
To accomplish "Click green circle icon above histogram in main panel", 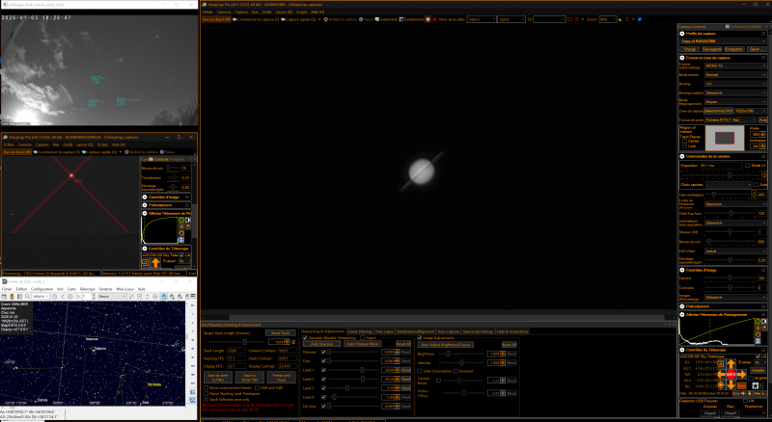I will [x=758, y=321].
